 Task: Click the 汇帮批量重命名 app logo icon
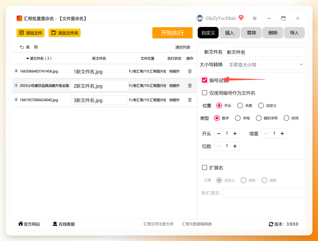[x=19, y=18]
